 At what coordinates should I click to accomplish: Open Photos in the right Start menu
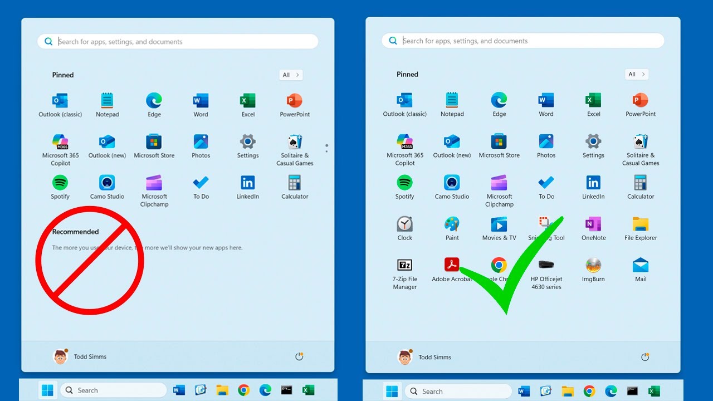546,146
